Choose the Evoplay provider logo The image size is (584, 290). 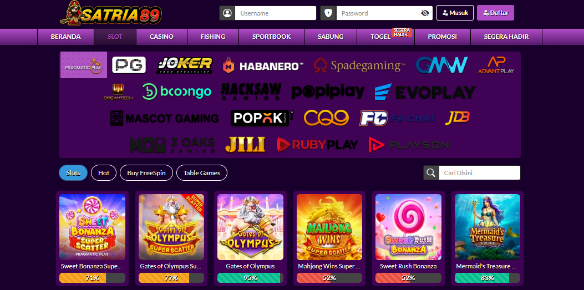point(425,91)
